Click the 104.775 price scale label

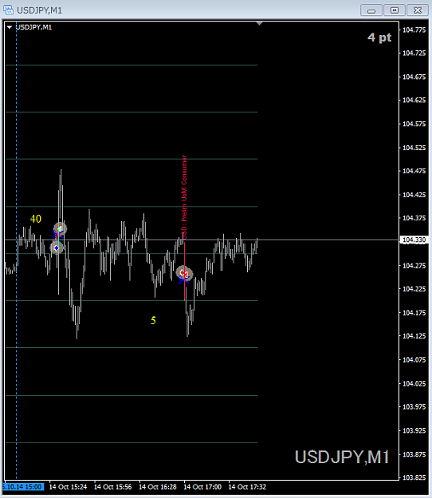coord(414,30)
